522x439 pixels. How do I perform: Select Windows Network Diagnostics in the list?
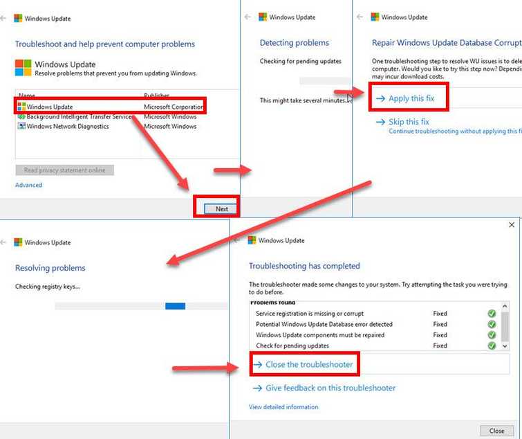tap(68, 126)
